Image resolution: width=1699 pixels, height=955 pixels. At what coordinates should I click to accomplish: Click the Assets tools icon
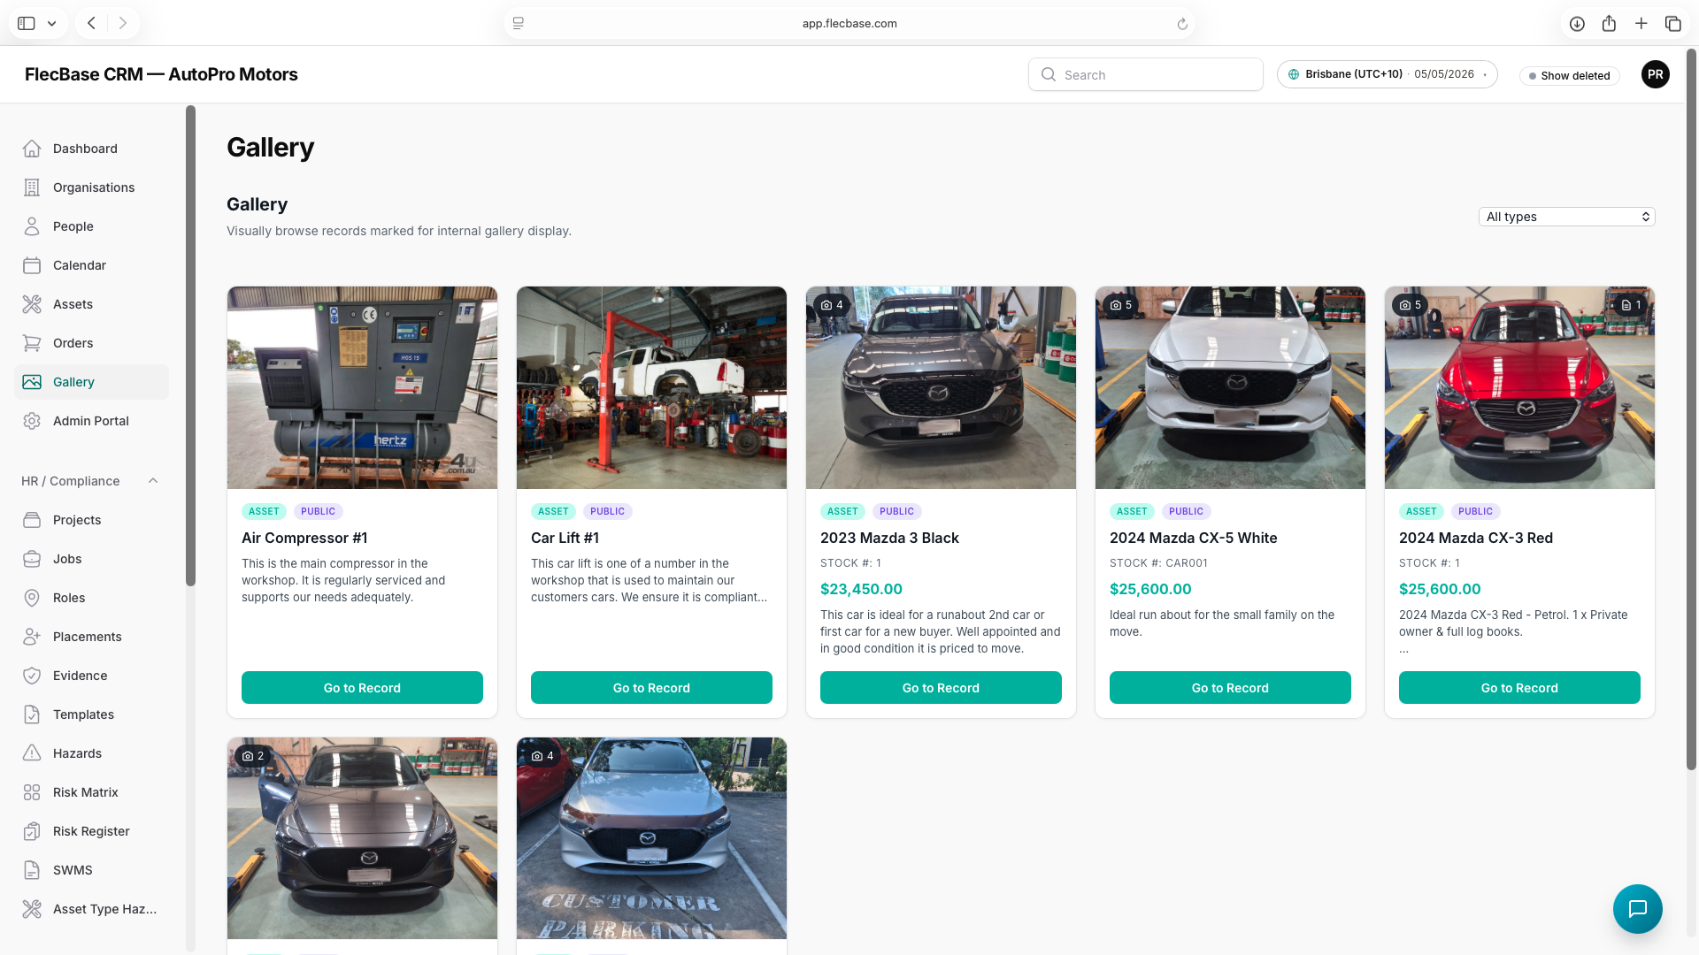[x=32, y=304]
